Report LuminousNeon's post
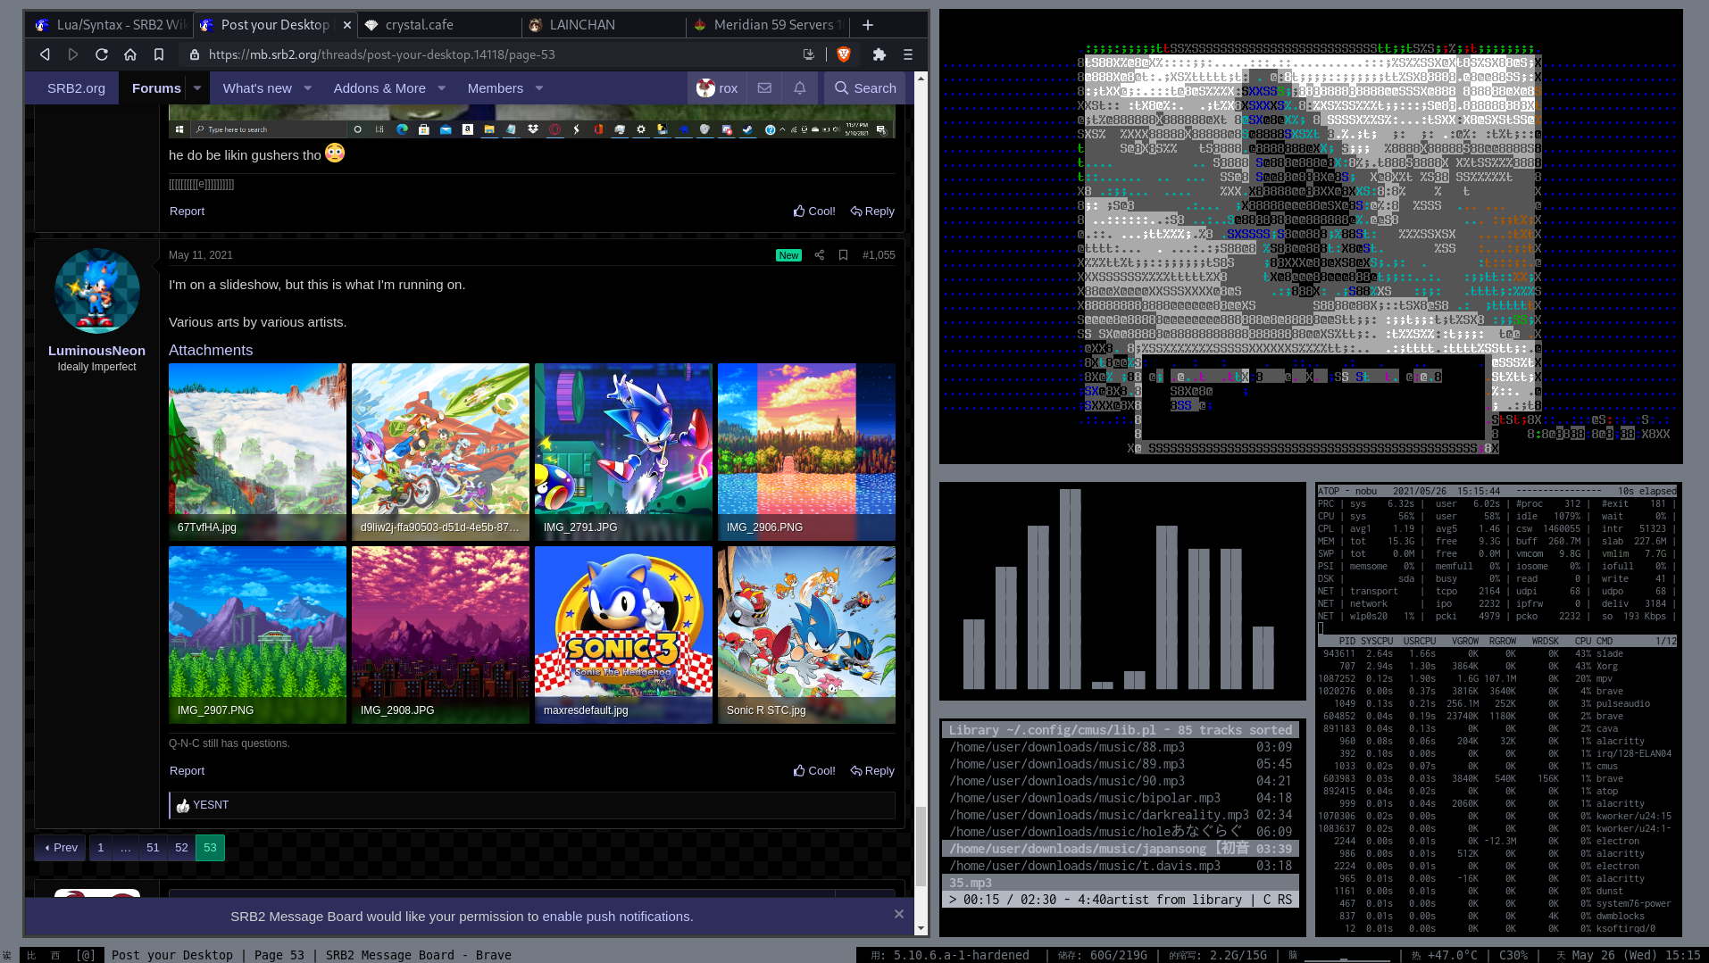Viewport: 1709px width, 963px height. [187, 771]
